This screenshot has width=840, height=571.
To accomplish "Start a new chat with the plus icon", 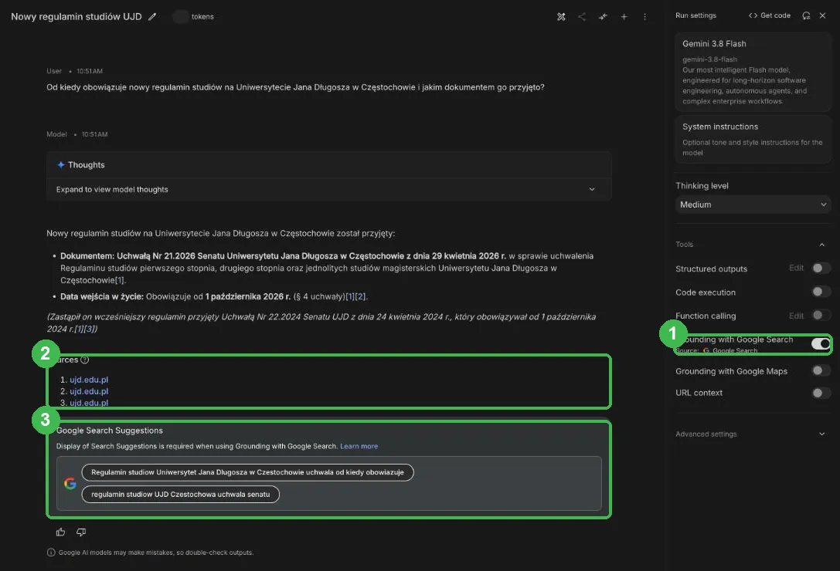I will (624, 16).
